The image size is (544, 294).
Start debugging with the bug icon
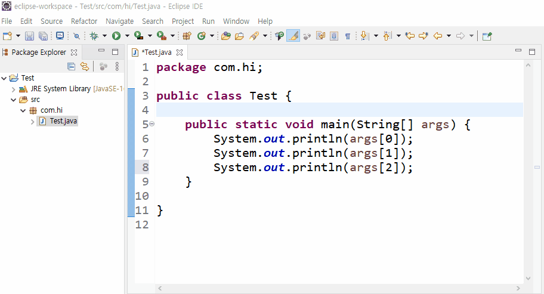click(94, 36)
